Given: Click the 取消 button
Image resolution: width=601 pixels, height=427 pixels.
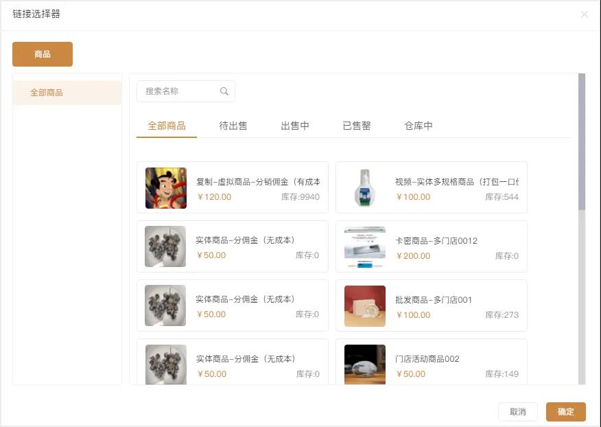Looking at the screenshot, I should 518,412.
